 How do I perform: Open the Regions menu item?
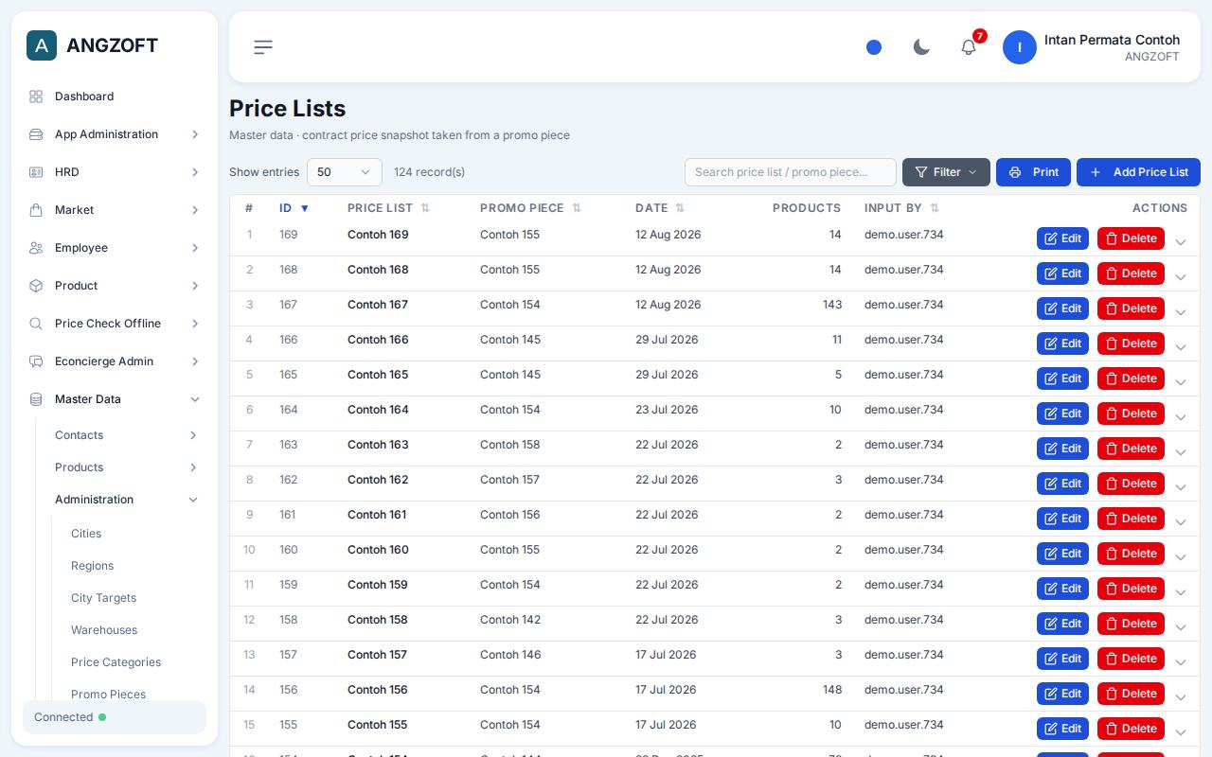click(92, 566)
